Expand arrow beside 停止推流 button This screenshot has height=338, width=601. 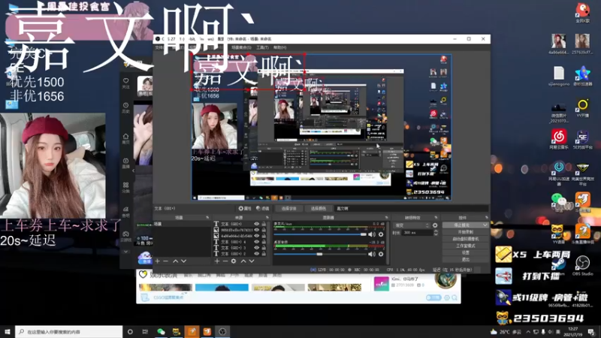[x=485, y=225]
